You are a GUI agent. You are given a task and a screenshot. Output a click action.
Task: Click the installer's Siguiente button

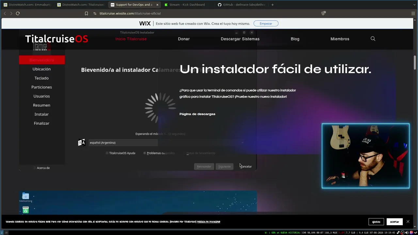(224, 166)
